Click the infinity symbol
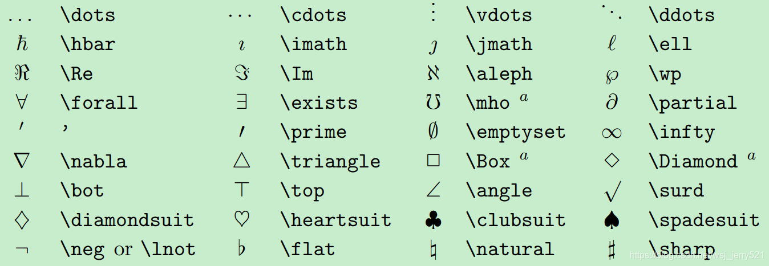The width and height of the screenshot is (769, 266). (612, 133)
